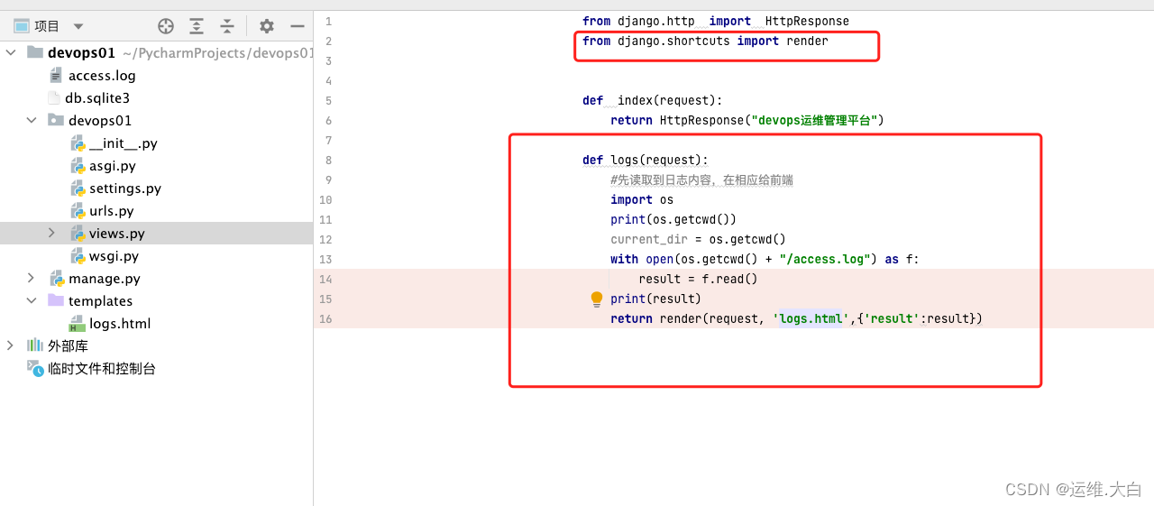Expand the views.py structure arrow
This screenshot has height=506, width=1154.
[x=52, y=233]
